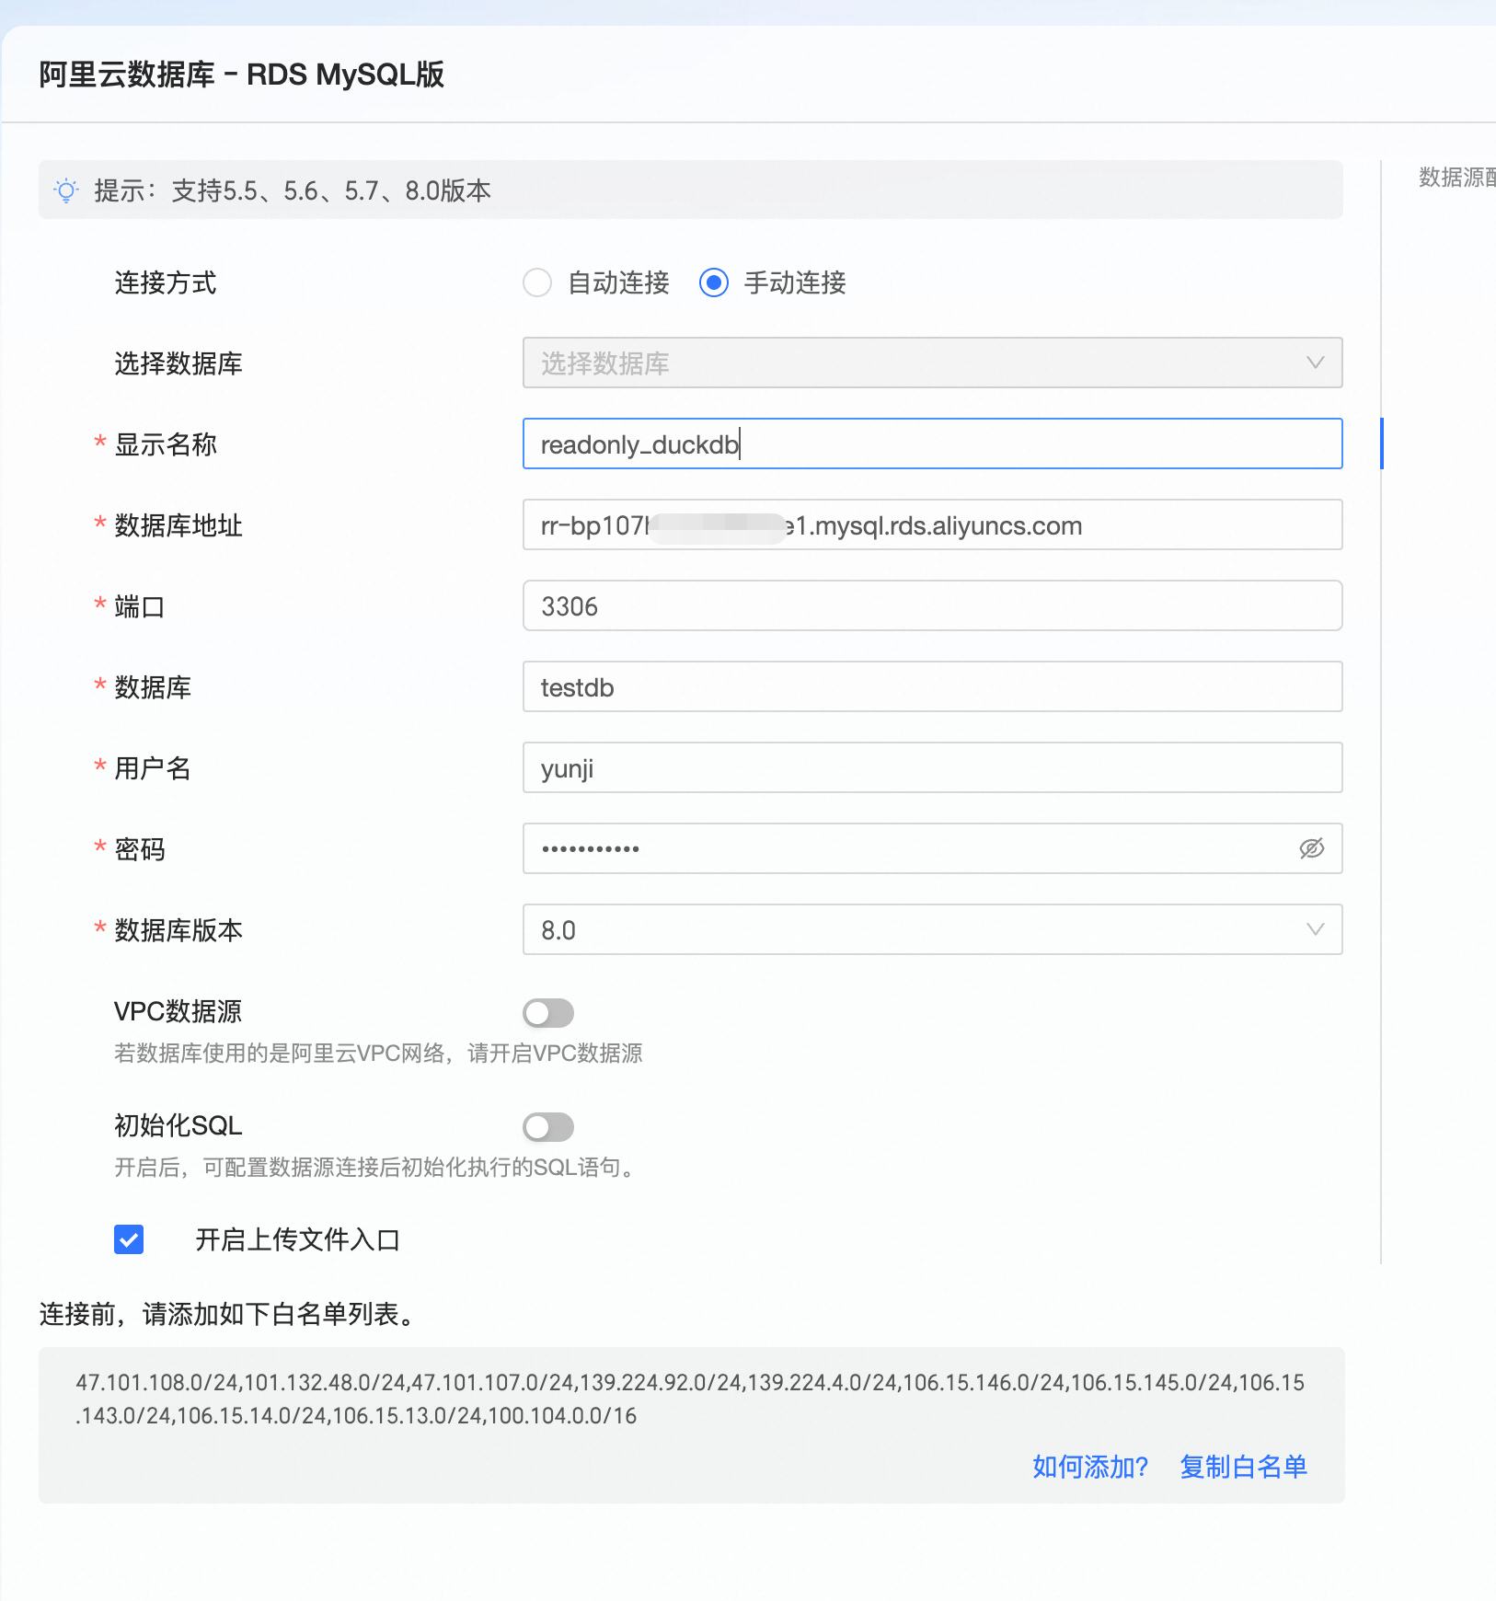The image size is (1496, 1601).
Task: Uncheck the 开启上传文件入口 checkbox
Action: [x=129, y=1239]
